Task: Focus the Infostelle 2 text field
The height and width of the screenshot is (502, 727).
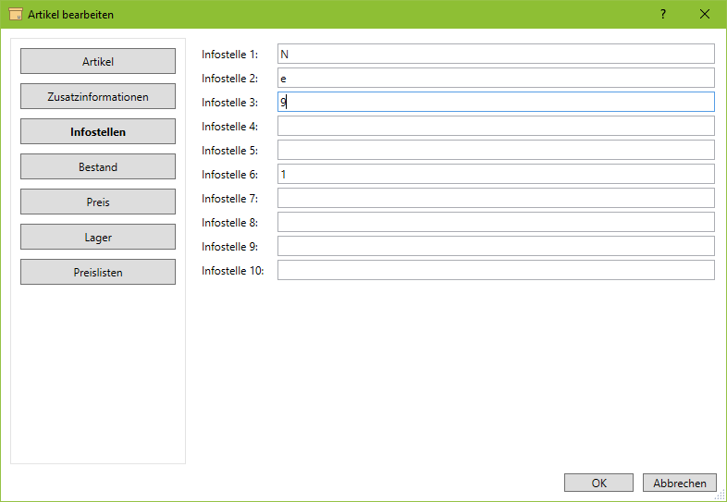Action: pos(496,78)
